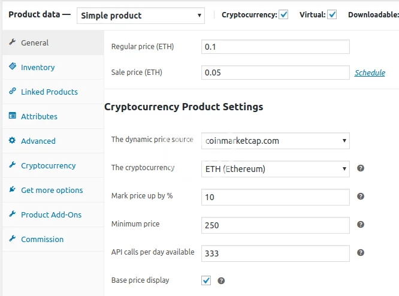The height and width of the screenshot is (296, 399).
Task: Open the ETH (Ethereum) cryptocurrency dropdown
Action: (276, 169)
